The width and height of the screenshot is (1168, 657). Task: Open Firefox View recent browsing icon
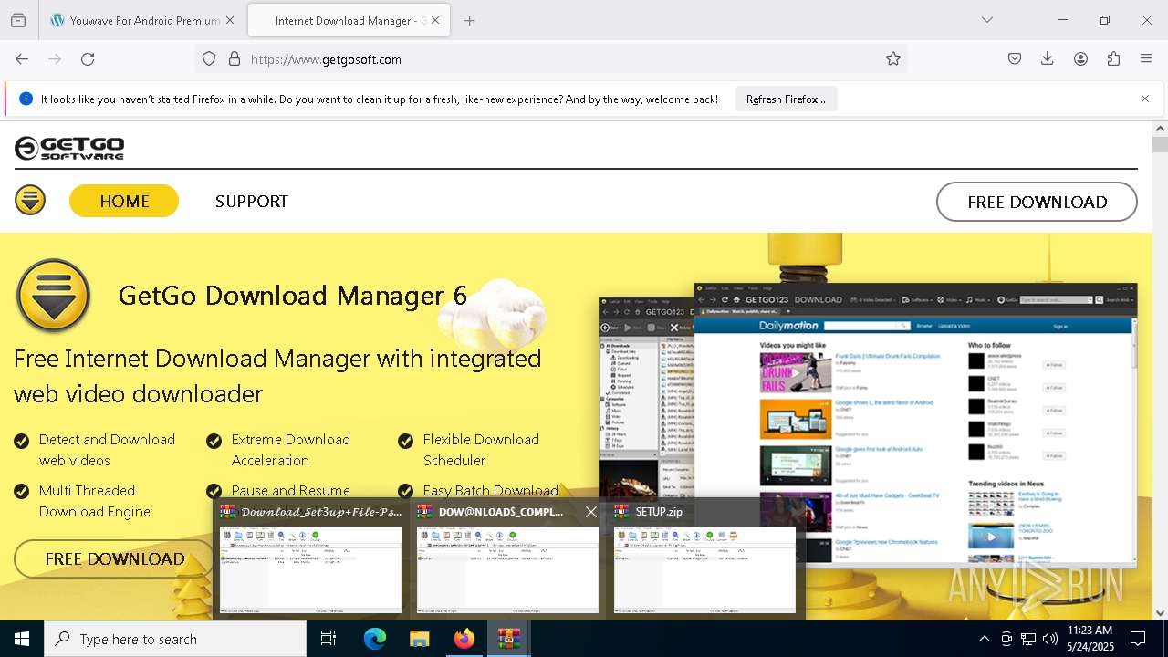(18, 20)
